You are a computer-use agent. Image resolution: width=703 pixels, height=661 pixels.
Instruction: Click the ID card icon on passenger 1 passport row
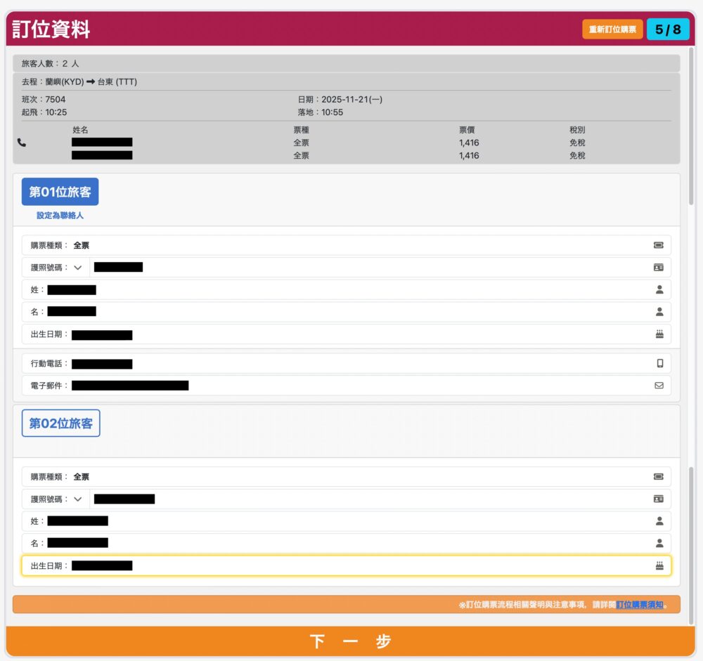658,267
